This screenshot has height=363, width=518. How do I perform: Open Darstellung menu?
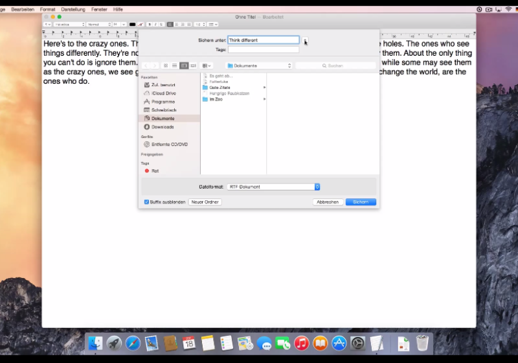pyautogui.click(x=73, y=9)
